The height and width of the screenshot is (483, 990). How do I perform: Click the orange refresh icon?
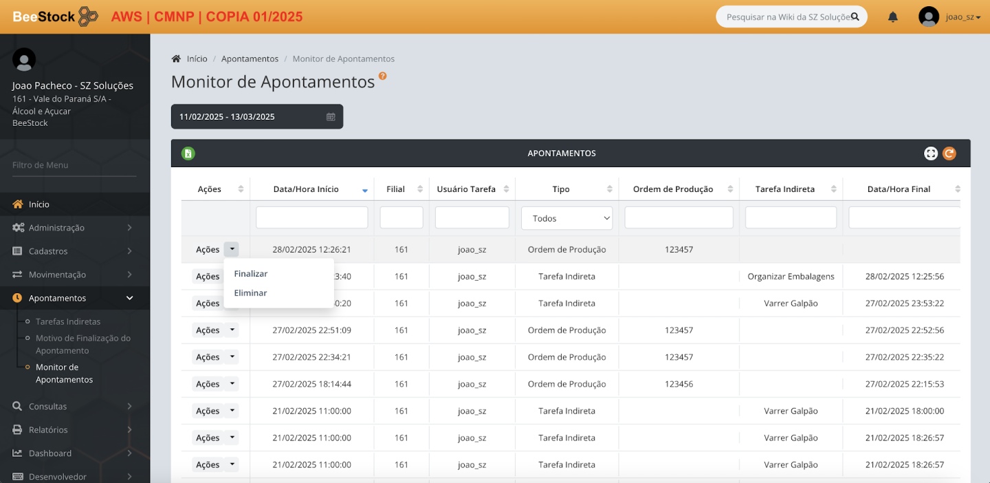coord(949,153)
